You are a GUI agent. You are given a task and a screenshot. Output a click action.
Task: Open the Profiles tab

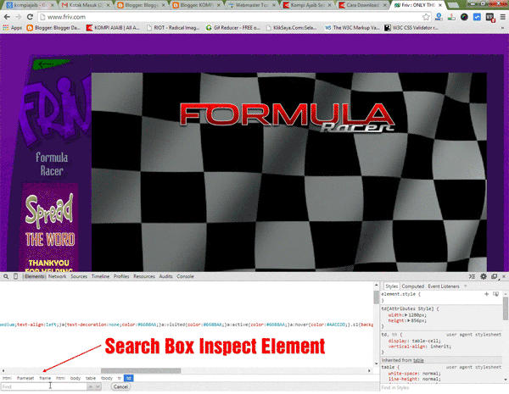point(121,276)
